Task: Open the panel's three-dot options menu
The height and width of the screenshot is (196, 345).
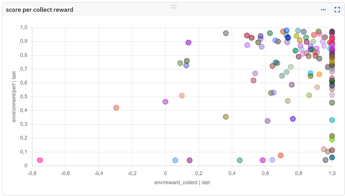Action: (323, 10)
